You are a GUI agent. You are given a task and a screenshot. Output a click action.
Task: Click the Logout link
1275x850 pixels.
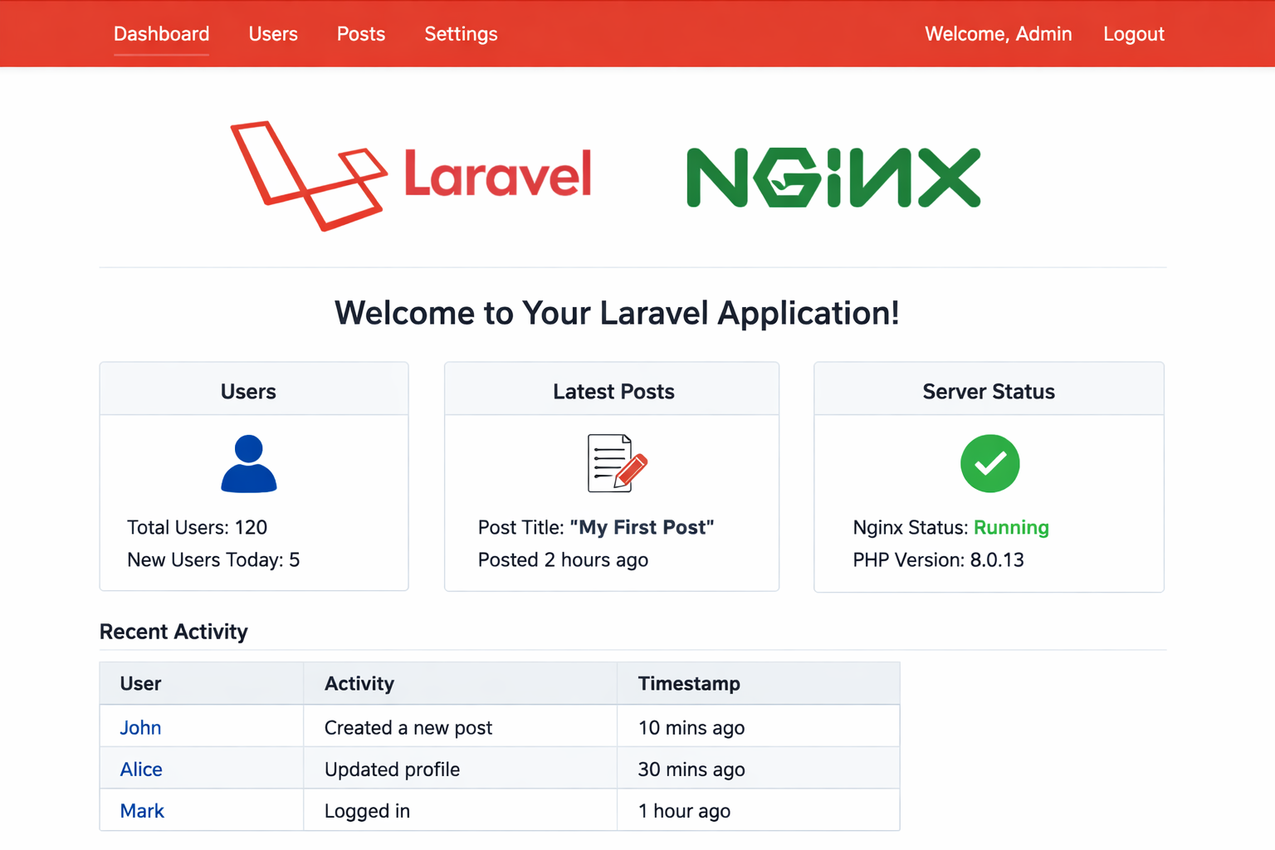click(1133, 34)
